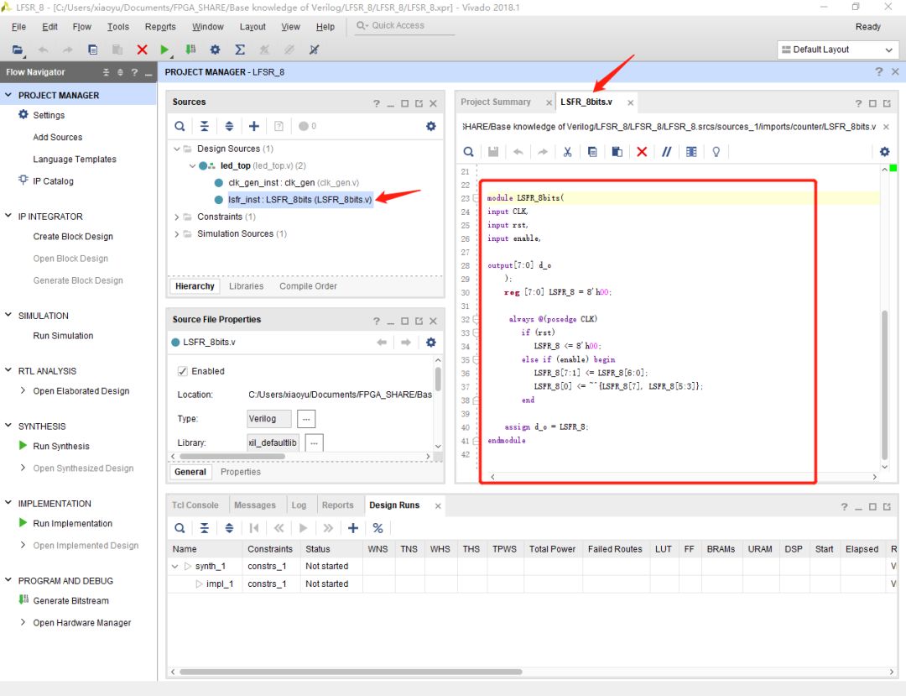This screenshot has width=906, height=696.
Task: Click the Open Project icon in main toolbar
Action: (18, 50)
